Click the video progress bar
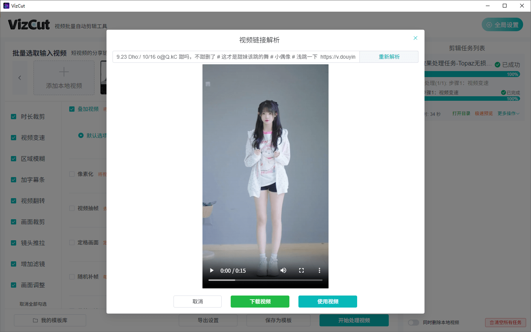 click(x=265, y=280)
